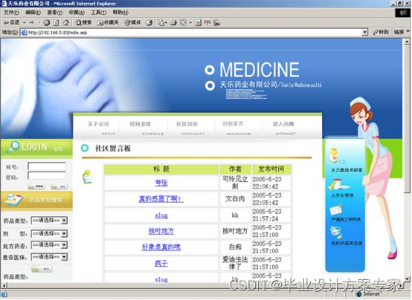The width and height of the screenshot is (412, 300).
Task: Click the IE Forward arrow
Action: pos(32,22)
